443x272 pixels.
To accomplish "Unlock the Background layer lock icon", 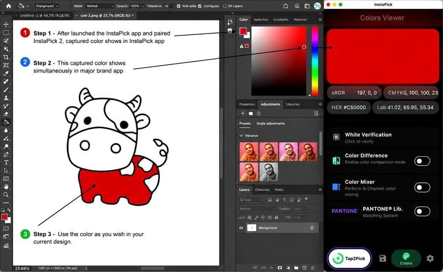I will pyautogui.click(x=312, y=228).
